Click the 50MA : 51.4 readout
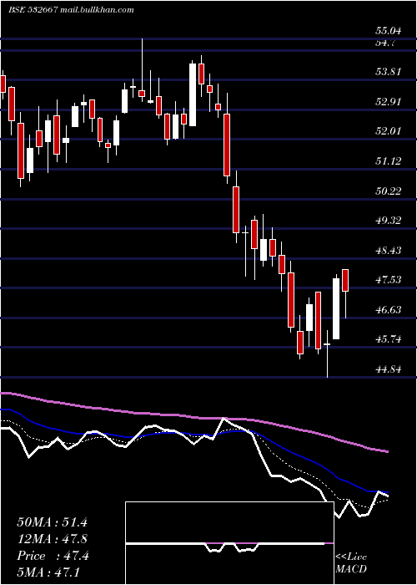The height and width of the screenshot is (585, 417). tap(52, 522)
